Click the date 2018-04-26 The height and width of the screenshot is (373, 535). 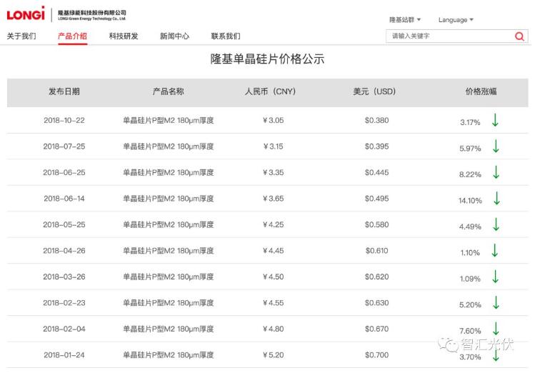click(64, 251)
